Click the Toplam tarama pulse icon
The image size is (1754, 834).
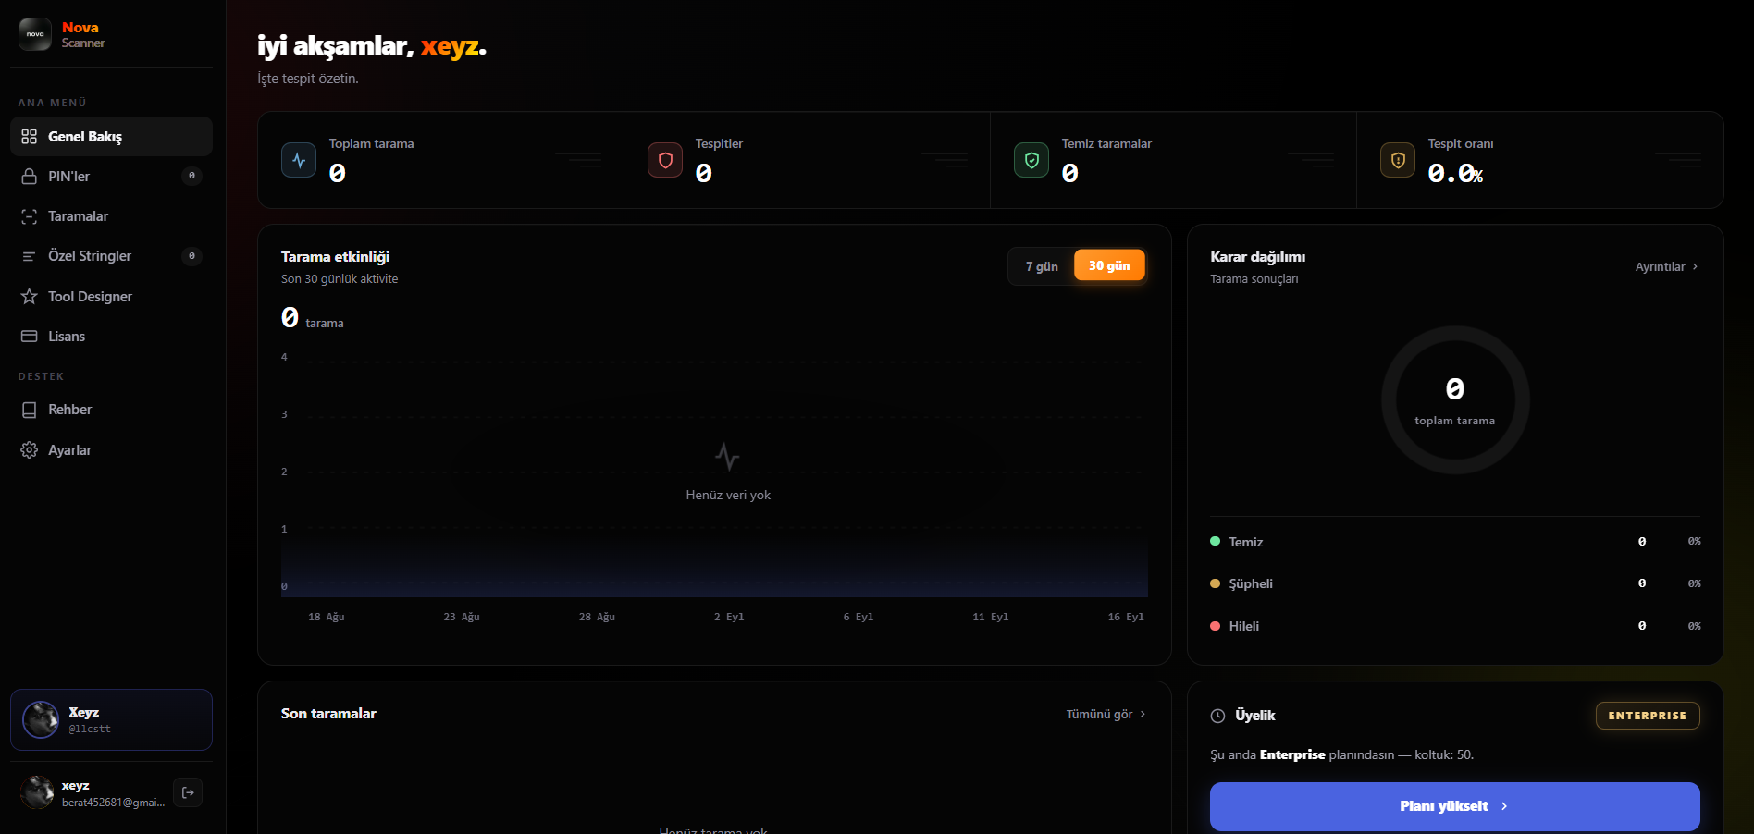(x=299, y=160)
